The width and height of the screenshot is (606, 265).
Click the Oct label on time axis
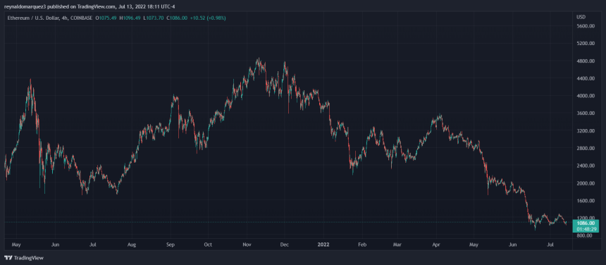208,245
